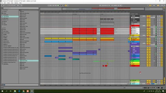Open Packs under Places in browser
This screenshot has height=93, width=166.
[5, 30]
